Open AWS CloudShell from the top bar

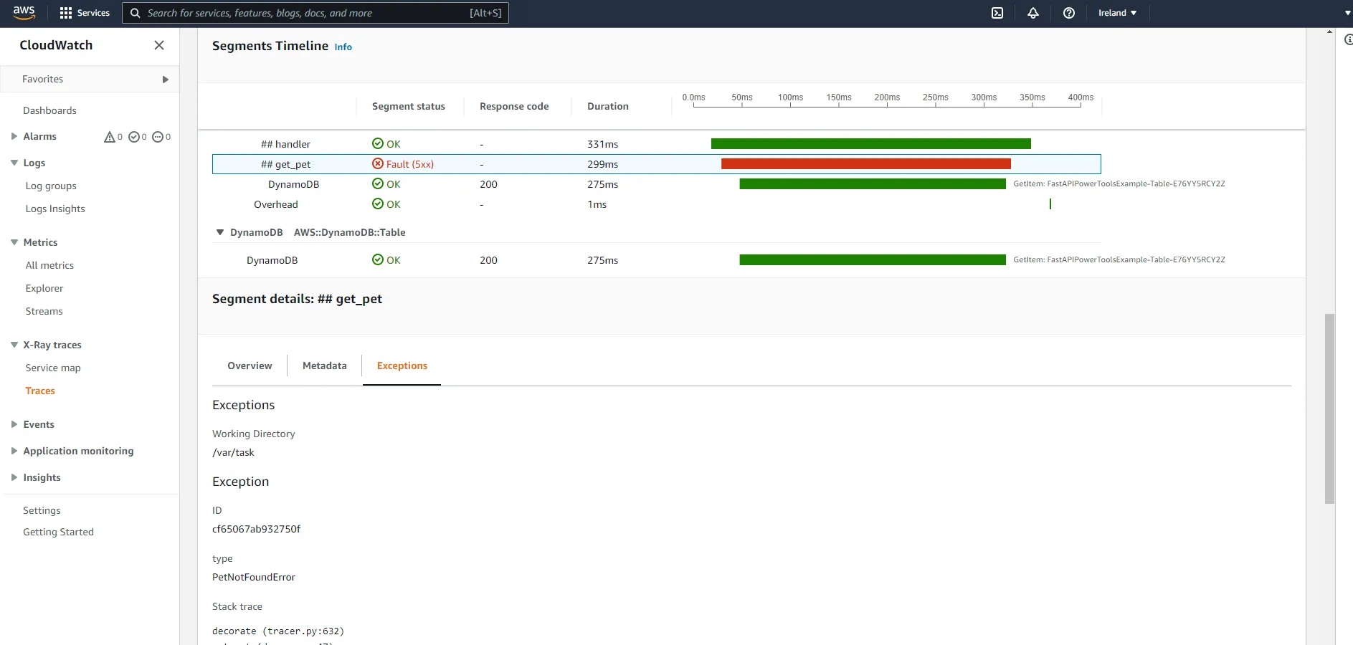[x=997, y=13]
